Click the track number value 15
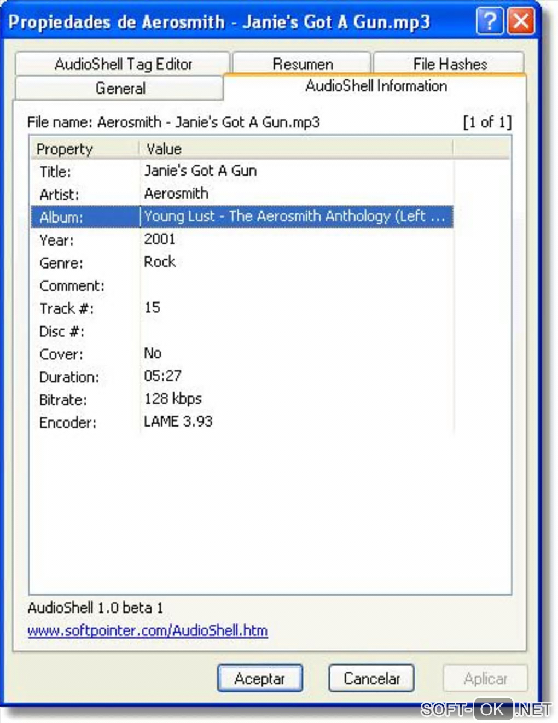The image size is (558, 723). click(152, 307)
